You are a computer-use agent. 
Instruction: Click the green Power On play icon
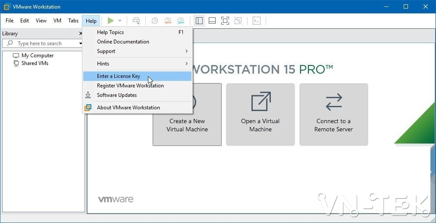[111, 21]
